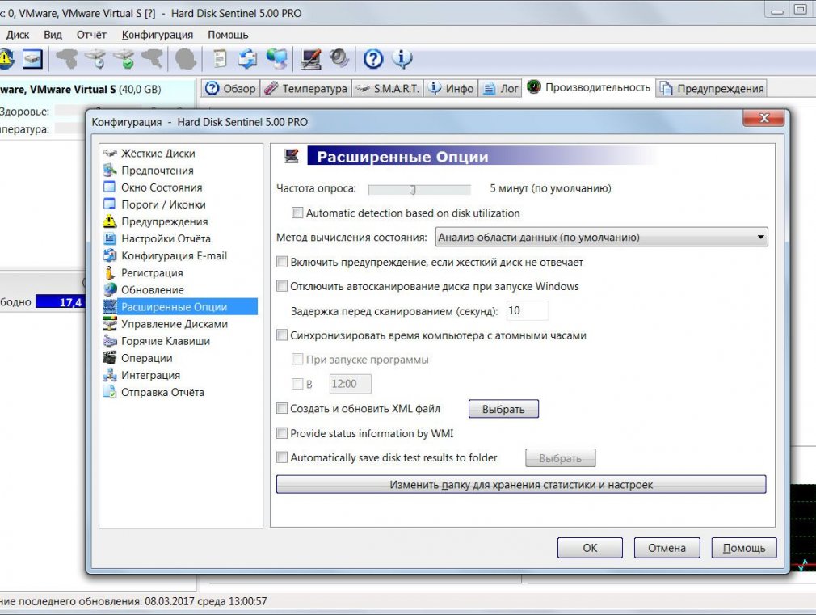Click the blue refresh arrows toolbar icon

(x=248, y=59)
